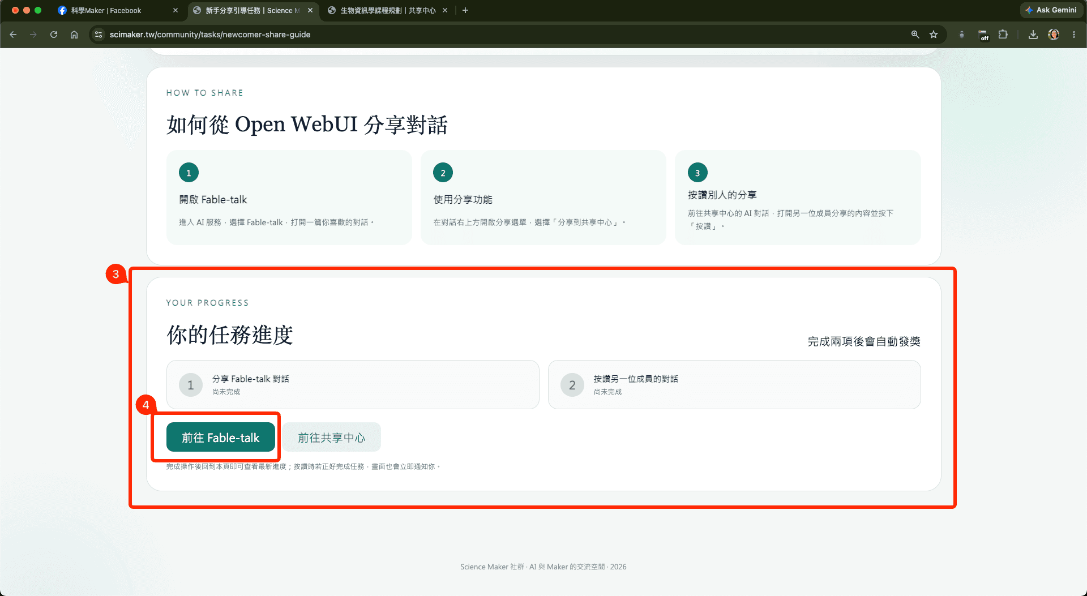Click the gray extension icon beside the star
Image resolution: width=1087 pixels, height=596 pixels.
point(961,35)
